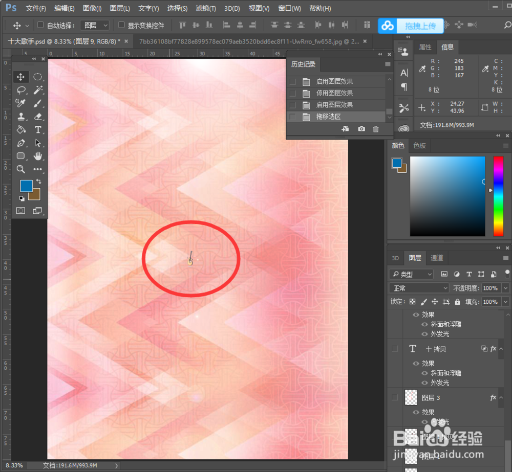Collapse effects of 十拷贝 layer

pos(501,349)
